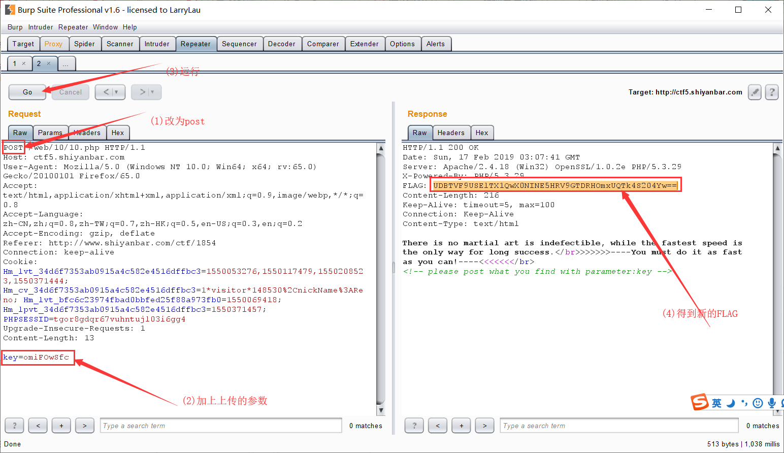Click the PHPSESSID cookie line
This screenshot has width=784, height=453.
tap(94, 319)
